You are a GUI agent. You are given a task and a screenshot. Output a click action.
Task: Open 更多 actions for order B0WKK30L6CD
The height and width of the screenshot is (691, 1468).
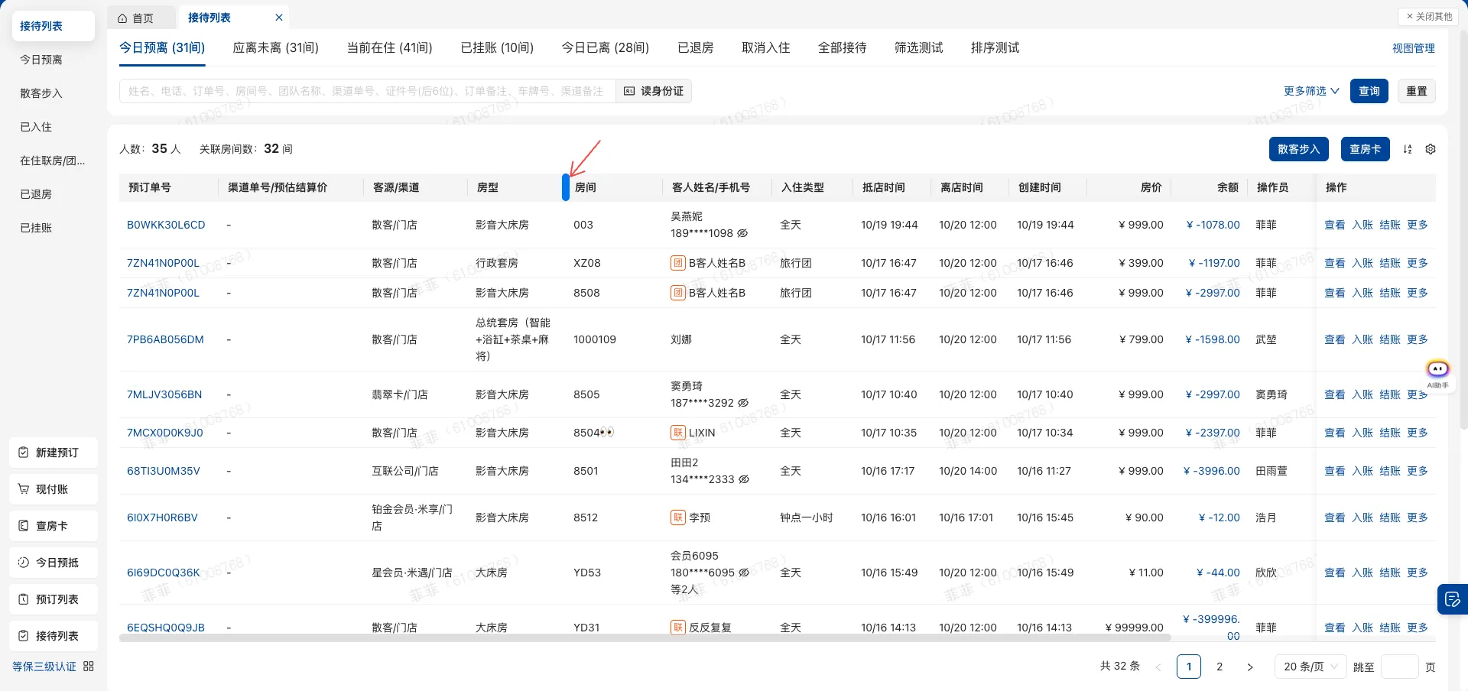pyautogui.click(x=1418, y=225)
